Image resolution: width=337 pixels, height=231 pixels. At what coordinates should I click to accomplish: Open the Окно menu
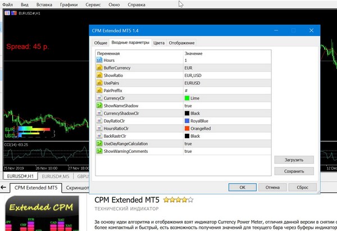114,4
